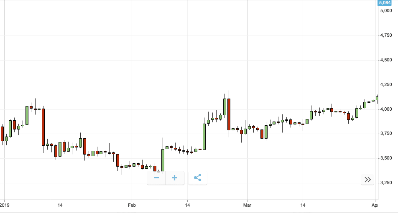This screenshot has width=398, height=213.
Task: Click the long red candle before January 14
Action: coord(43,127)
